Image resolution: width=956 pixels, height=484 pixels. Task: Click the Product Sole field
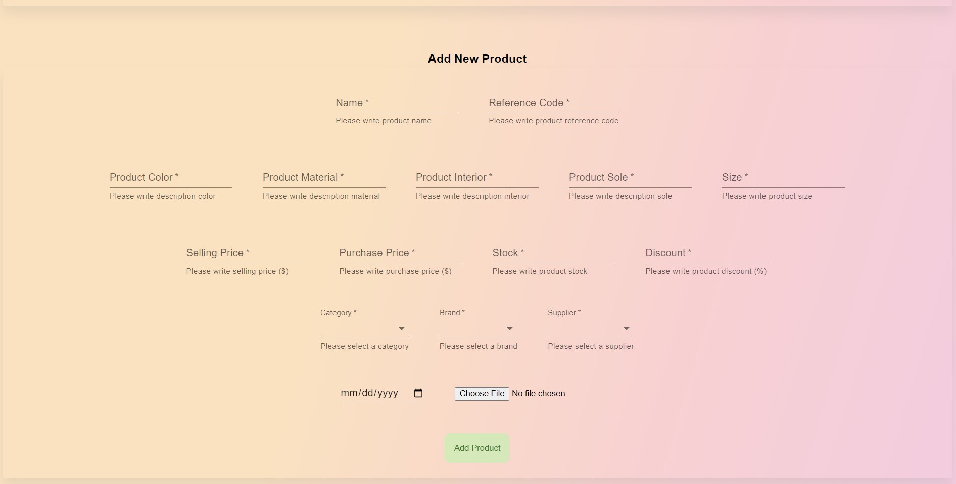[x=630, y=180]
